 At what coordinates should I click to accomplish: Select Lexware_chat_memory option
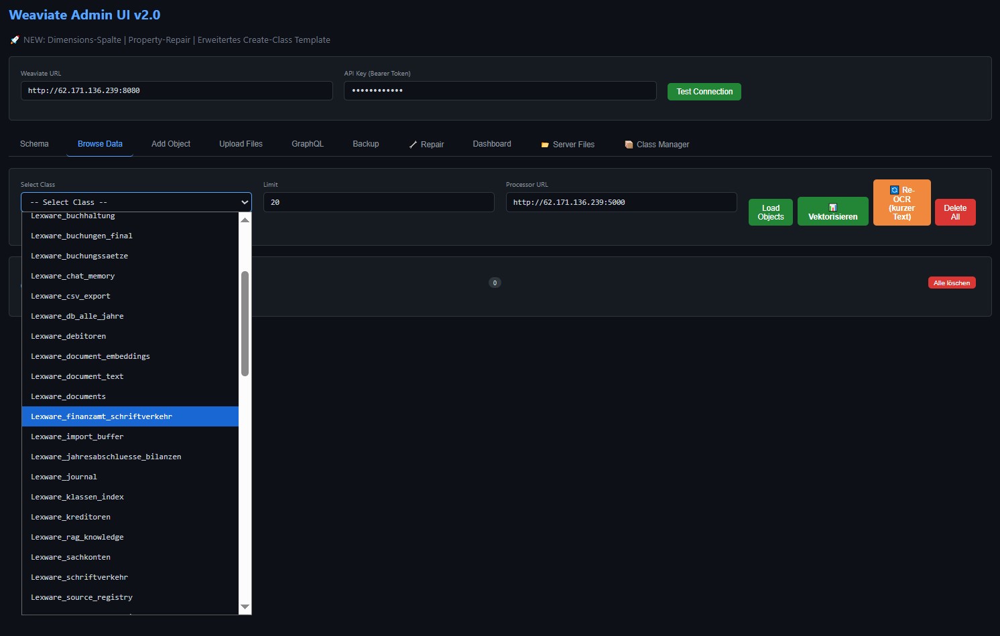click(x=130, y=276)
